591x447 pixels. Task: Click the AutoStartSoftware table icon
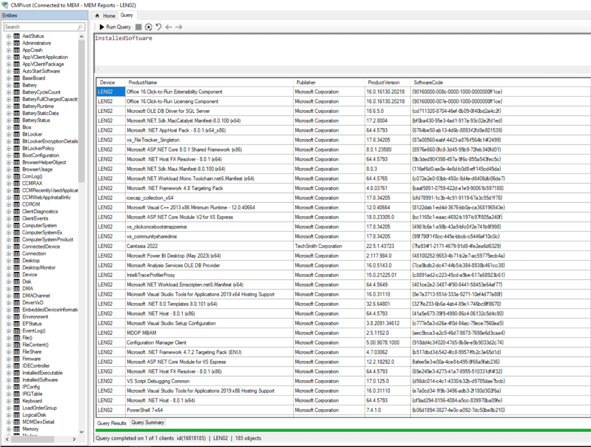coord(16,71)
